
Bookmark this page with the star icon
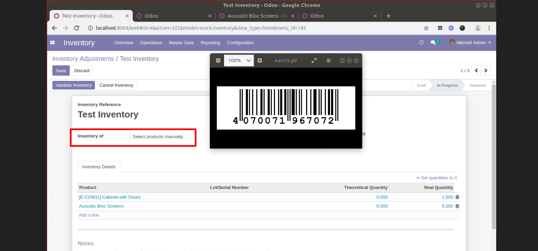click(426, 28)
